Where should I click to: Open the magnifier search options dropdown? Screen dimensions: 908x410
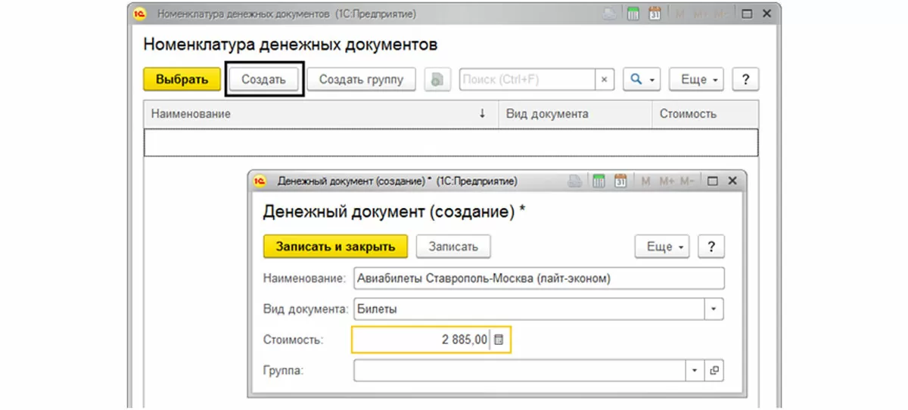[x=642, y=79]
